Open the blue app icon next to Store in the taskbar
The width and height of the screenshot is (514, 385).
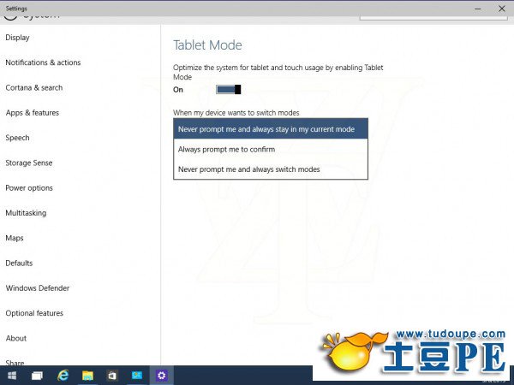coord(137,375)
